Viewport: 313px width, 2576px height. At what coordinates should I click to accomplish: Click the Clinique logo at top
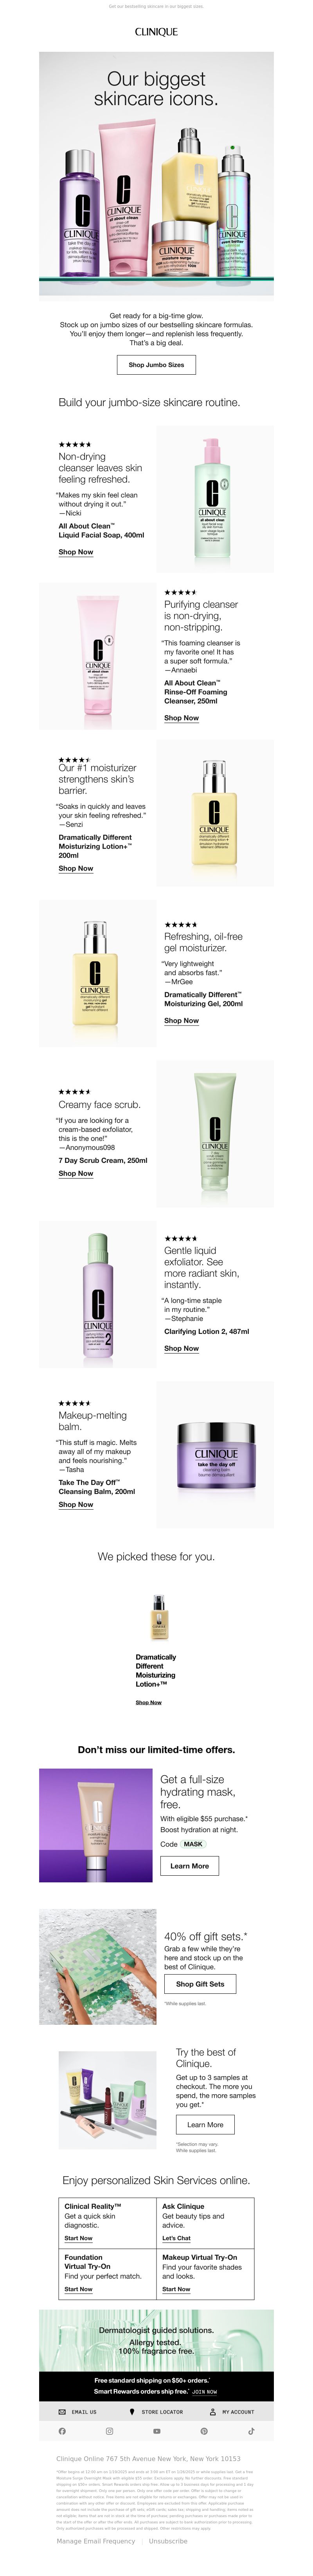point(156,32)
